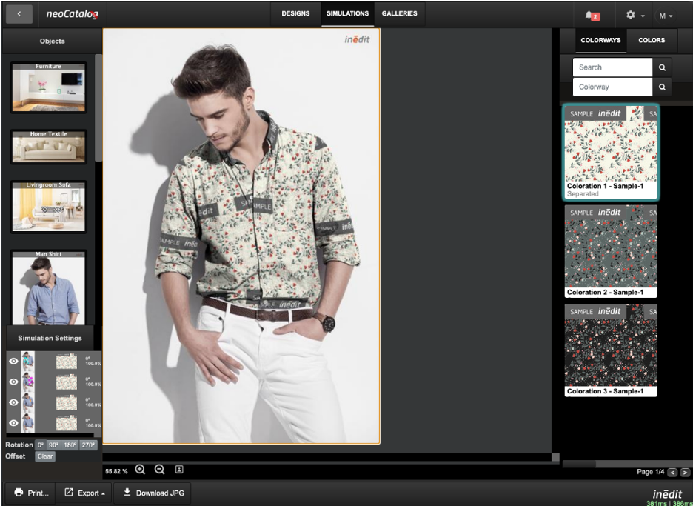
Task: Click pattern swatch of the magenta layer
Action: (67, 382)
